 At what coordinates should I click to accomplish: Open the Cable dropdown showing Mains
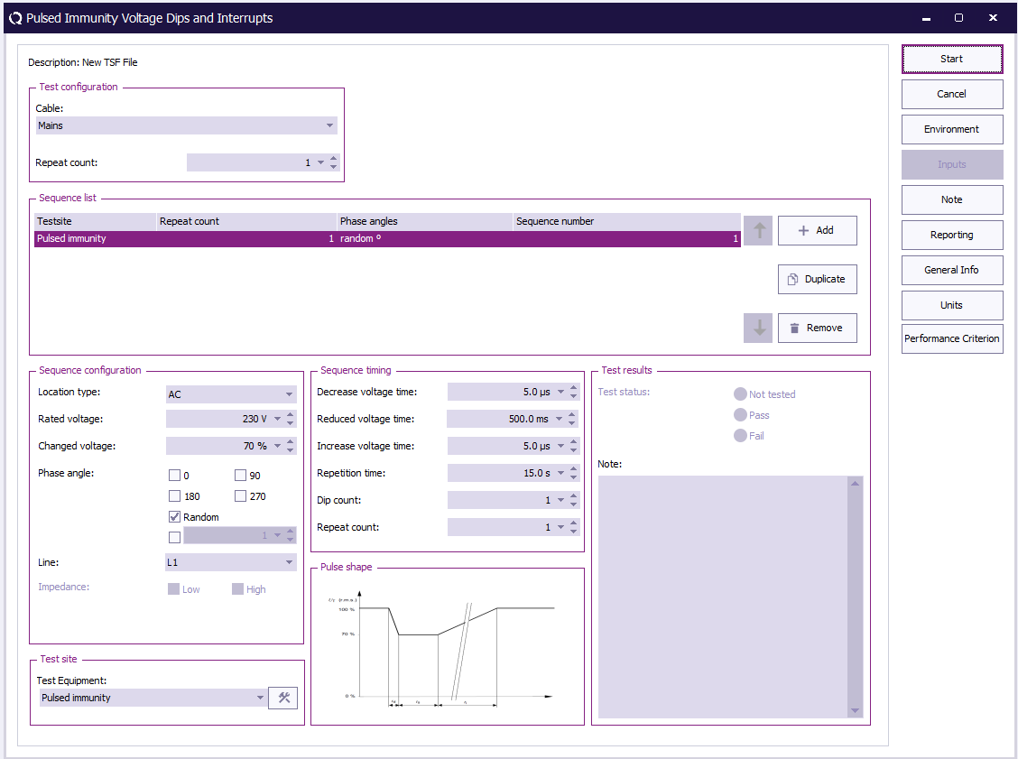pos(186,125)
